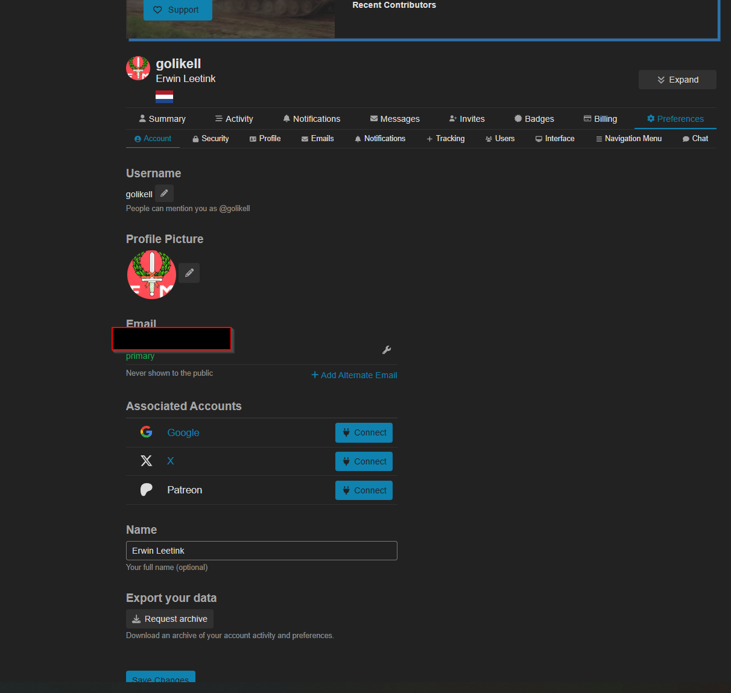
Task: Click the large profile picture thumbnail
Action: (151, 274)
